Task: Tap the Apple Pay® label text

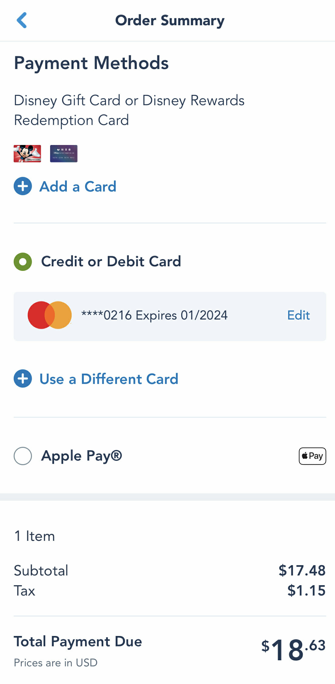Action: pos(81,456)
